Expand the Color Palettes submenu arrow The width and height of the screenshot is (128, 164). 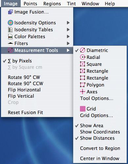pyautogui.click(x=68, y=36)
